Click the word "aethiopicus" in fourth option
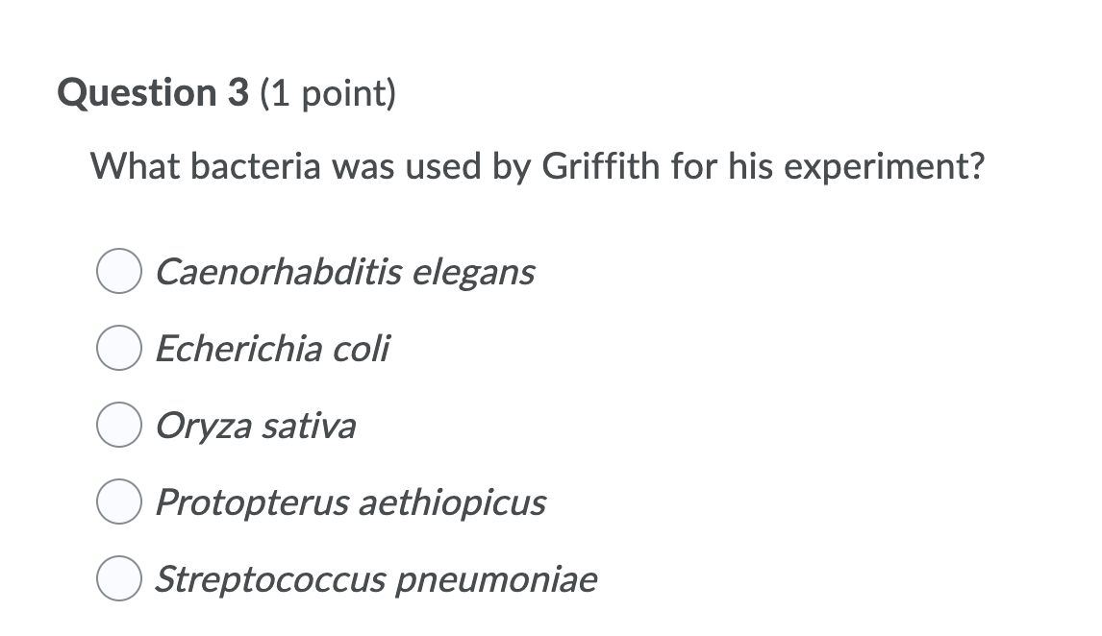This screenshot has width=1102, height=636. [451, 502]
